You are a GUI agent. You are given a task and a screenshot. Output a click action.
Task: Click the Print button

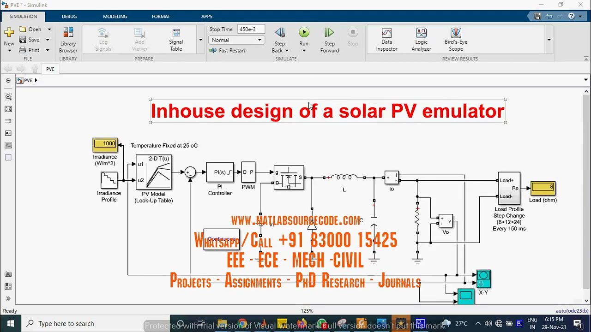[30, 50]
